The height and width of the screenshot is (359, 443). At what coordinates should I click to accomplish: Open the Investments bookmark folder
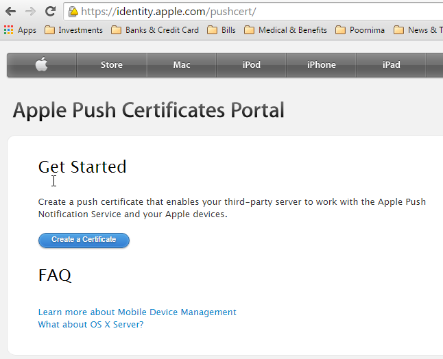coord(74,30)
